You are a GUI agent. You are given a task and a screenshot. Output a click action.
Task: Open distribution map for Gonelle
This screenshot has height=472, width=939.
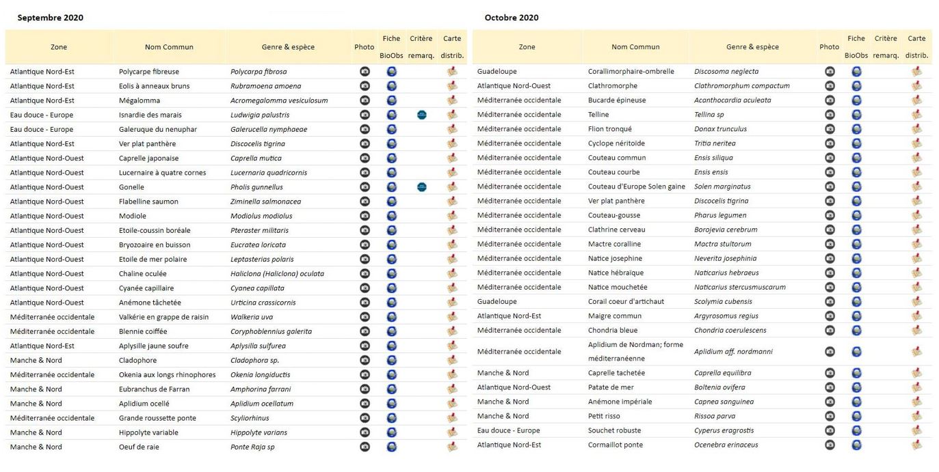[x=452, y=187]
